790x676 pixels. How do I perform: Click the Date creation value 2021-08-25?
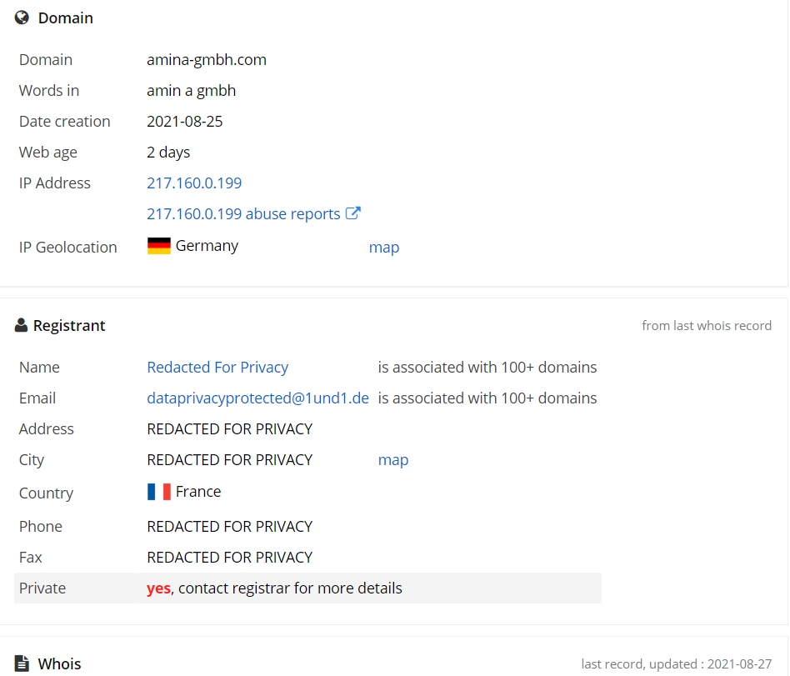(184, 122)
